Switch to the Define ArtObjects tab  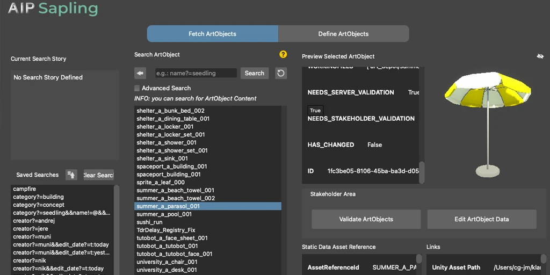point(343,34)
